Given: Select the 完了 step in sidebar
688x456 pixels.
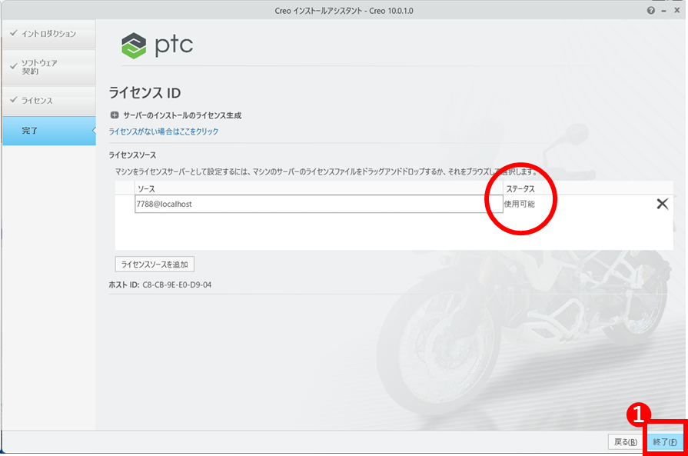Looking at the screenshot, I should click(48, 131).
